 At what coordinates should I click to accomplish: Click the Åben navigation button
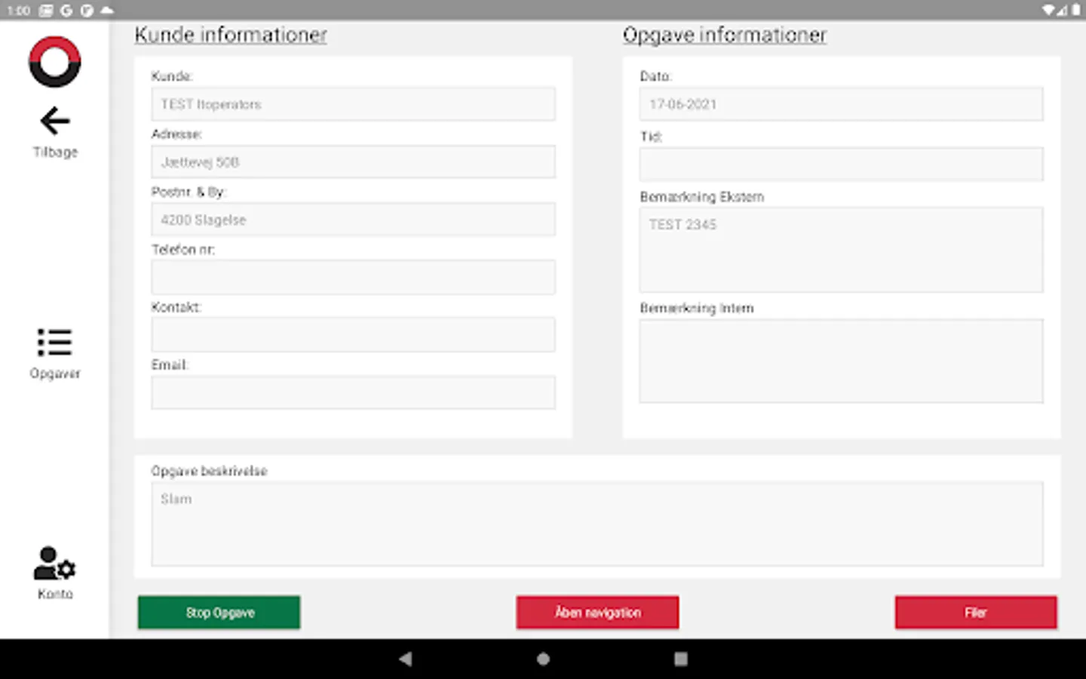pyautogui.click(x=597, y=613)
